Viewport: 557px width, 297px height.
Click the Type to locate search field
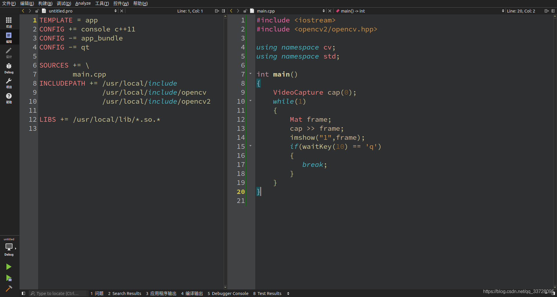point(58,293)
